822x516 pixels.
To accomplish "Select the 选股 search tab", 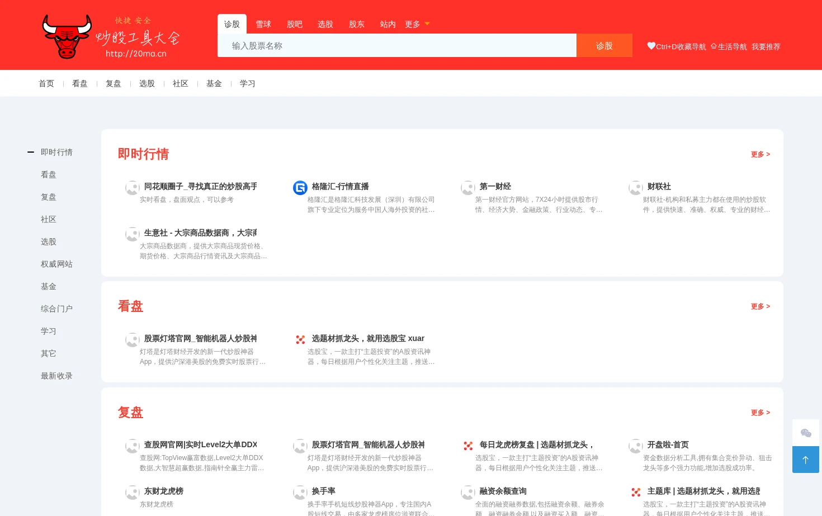I will 325,24.
